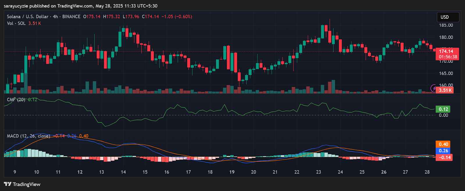This screenshot has height=191, width=465.
Task: Select date 24 on the time axis
Action: click(340, 172)
